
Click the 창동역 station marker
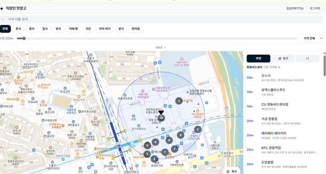tap(118, 144)
